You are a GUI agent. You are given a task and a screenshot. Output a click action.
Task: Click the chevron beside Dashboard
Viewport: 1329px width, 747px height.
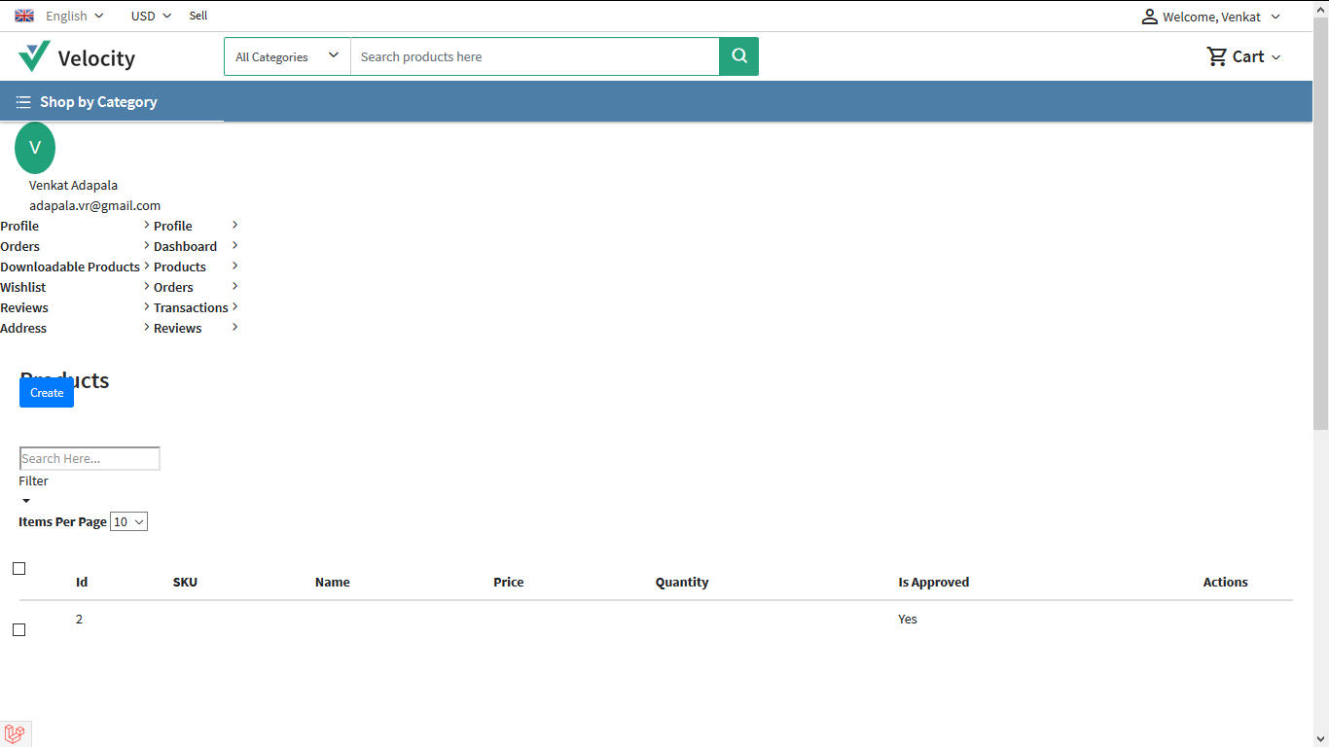click(235, 245)
